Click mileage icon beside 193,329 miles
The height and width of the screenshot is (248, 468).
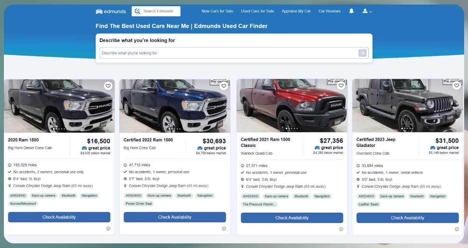(x=10, y=165)
